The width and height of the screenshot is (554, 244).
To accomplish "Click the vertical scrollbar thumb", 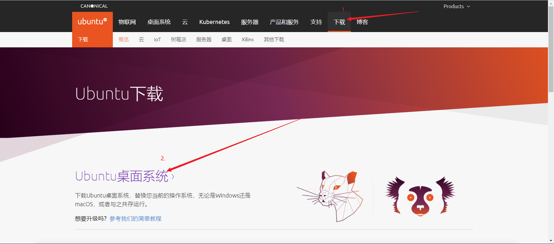I will [x=551, y=49].
